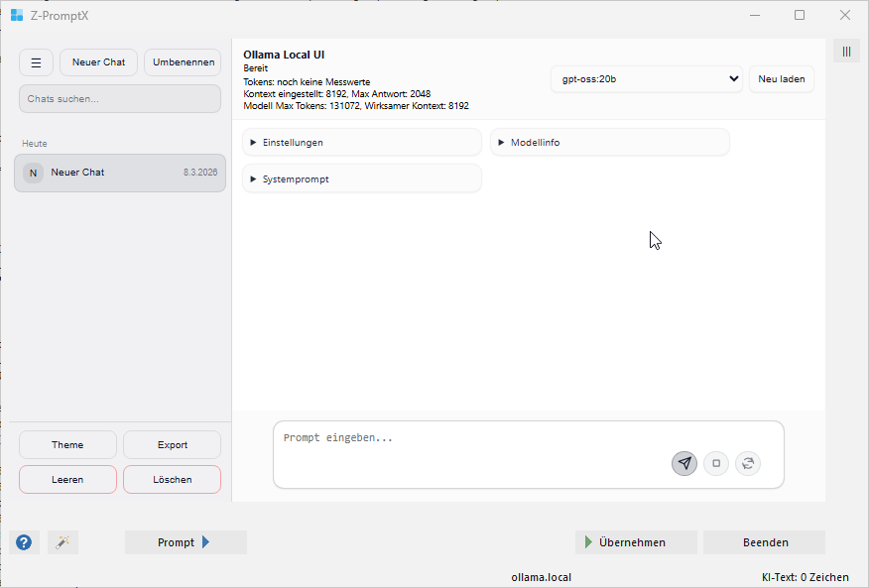Open the blue help question mark icon
Image resolution: width=869 pixels, height=588 pixels.
pyautogui.click(x=24, y=542)
